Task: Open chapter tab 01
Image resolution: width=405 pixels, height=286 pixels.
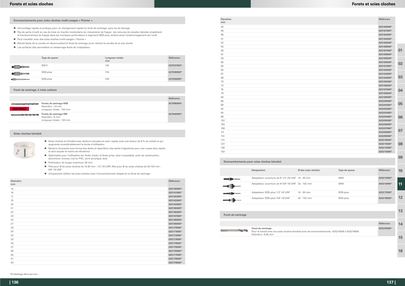Action: pos(400,50)
